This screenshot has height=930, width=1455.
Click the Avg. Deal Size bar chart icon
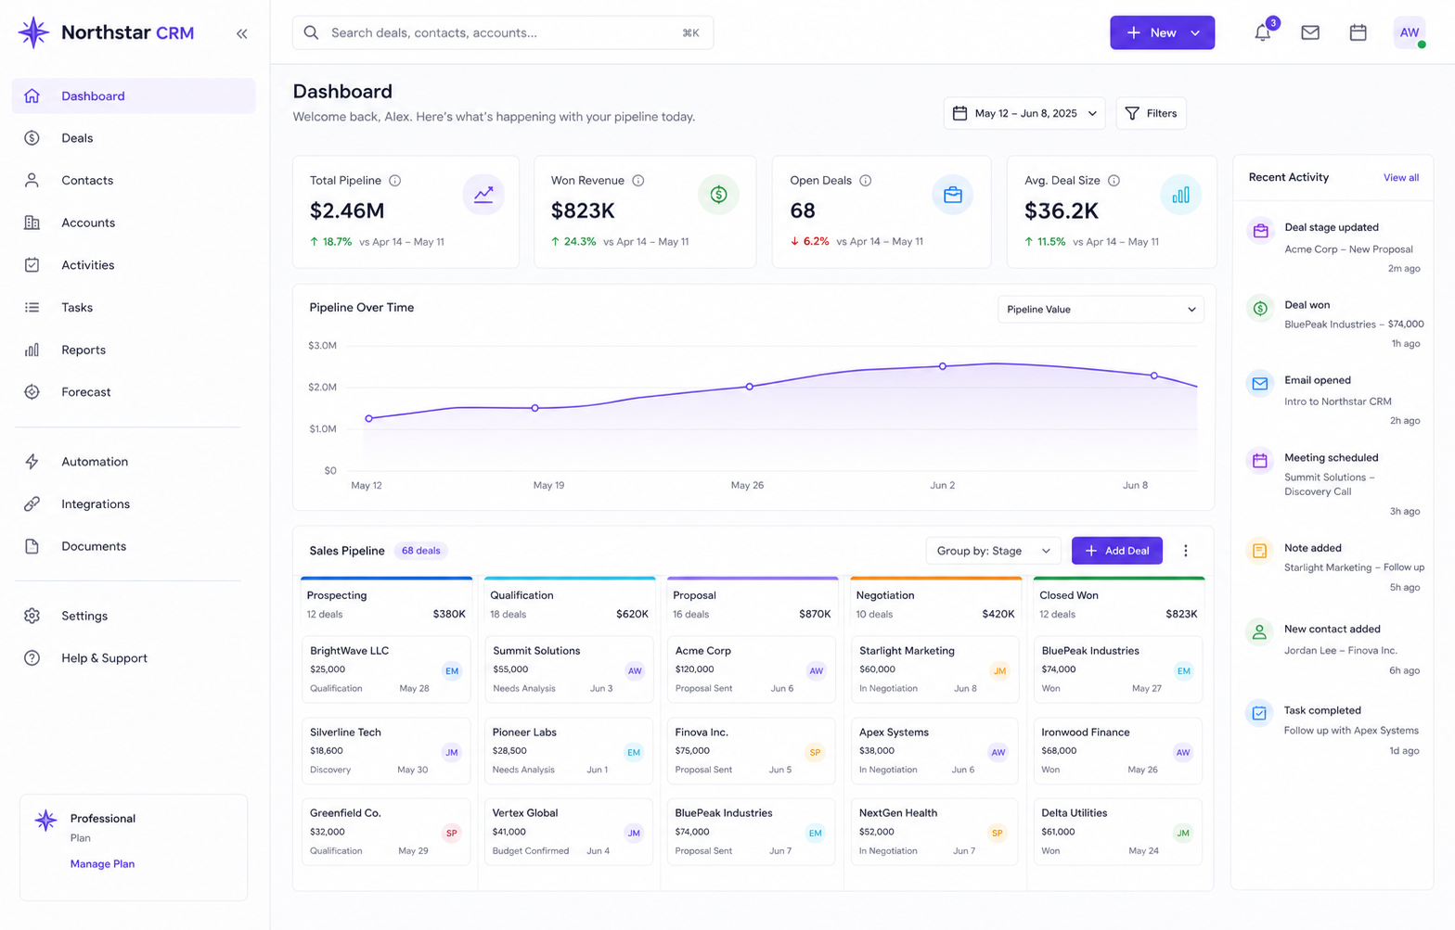click(1180, 195)
